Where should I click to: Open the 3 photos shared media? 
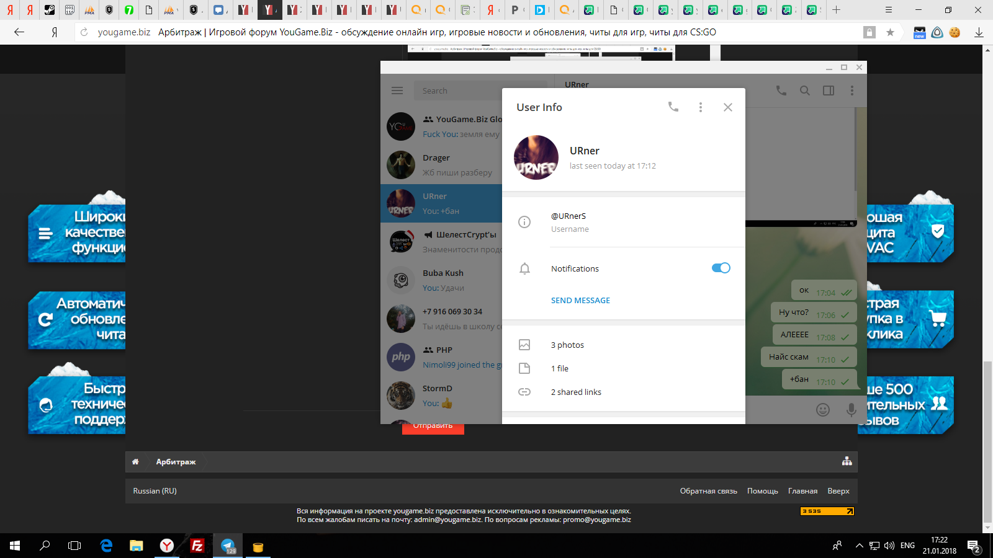click(567, 345)
